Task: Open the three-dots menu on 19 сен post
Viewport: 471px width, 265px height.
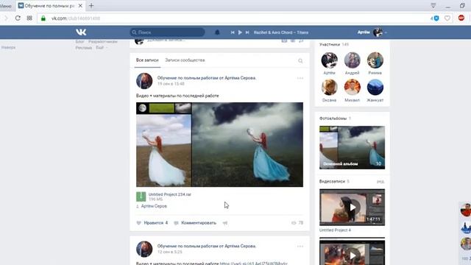Action: (300, 78)
